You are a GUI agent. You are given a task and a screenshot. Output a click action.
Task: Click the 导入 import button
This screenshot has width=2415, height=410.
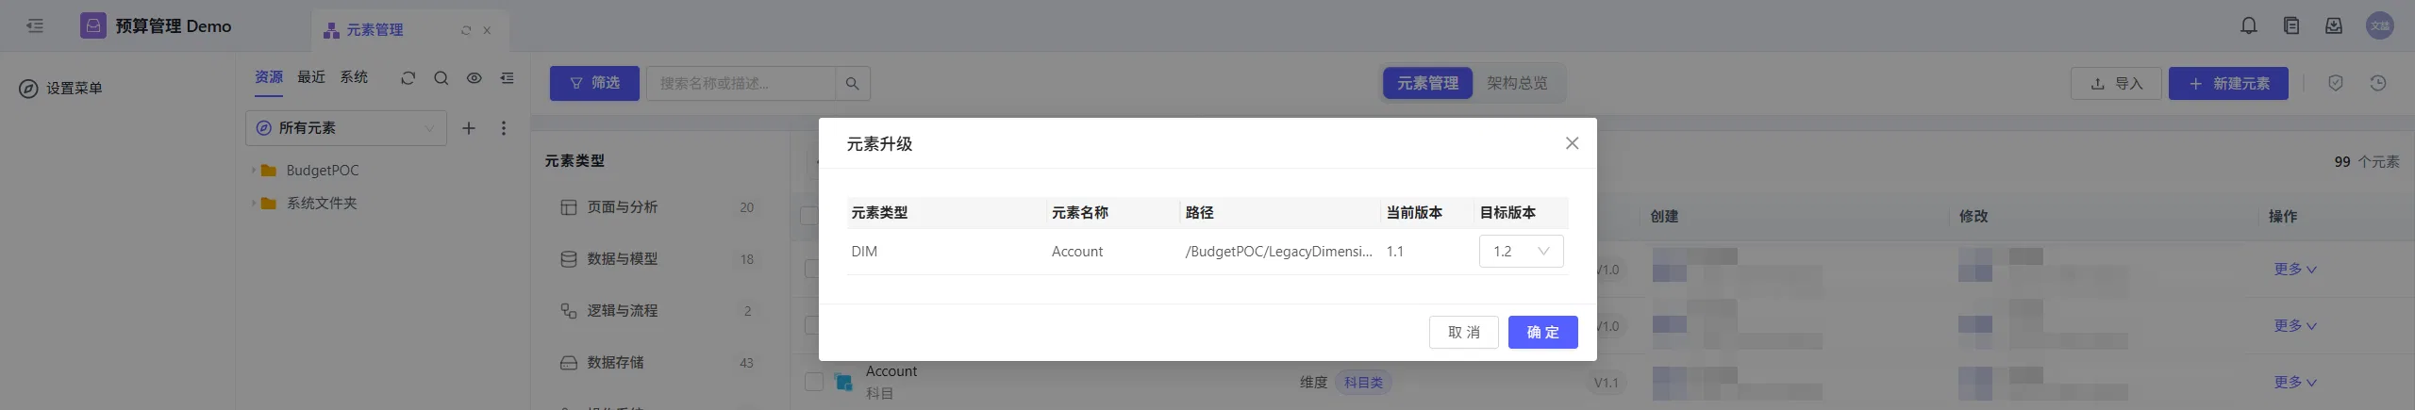click(x=2116, y=83)
